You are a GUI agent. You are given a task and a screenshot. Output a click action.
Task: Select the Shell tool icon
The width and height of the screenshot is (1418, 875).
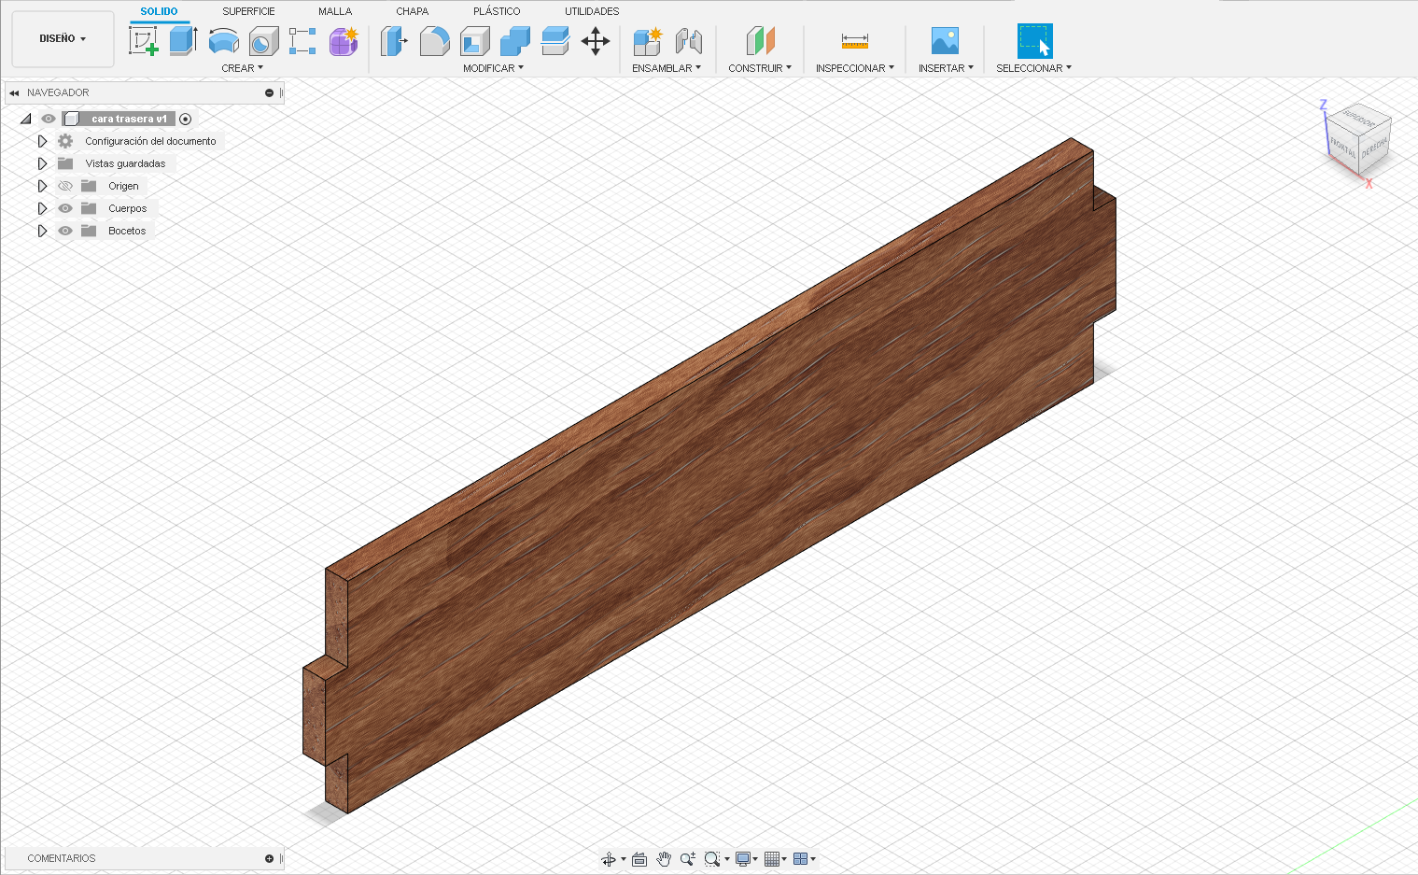click(475, 41)
